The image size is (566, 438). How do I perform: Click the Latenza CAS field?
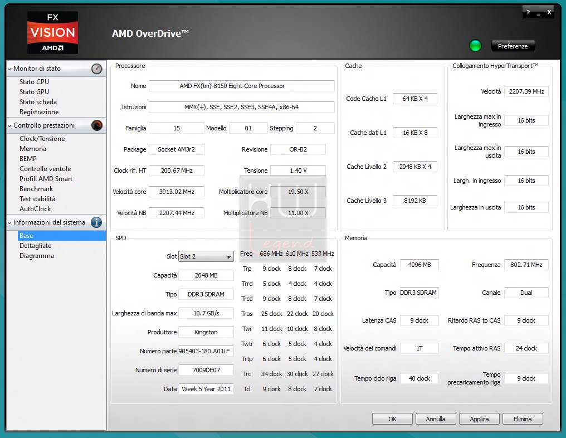tap(419, 320)
